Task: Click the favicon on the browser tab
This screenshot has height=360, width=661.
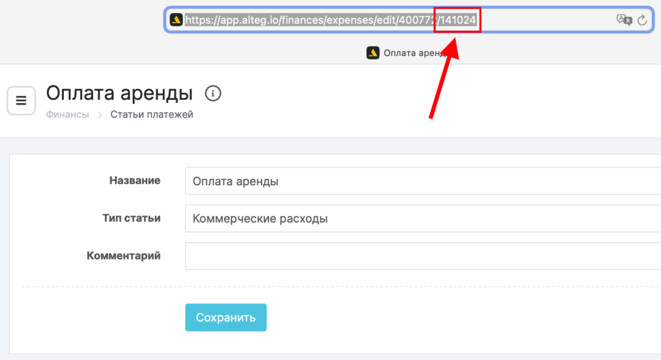Action: (372, 53)
